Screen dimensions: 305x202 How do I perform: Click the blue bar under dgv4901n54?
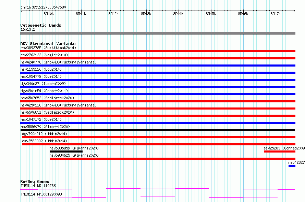point(158,94)
